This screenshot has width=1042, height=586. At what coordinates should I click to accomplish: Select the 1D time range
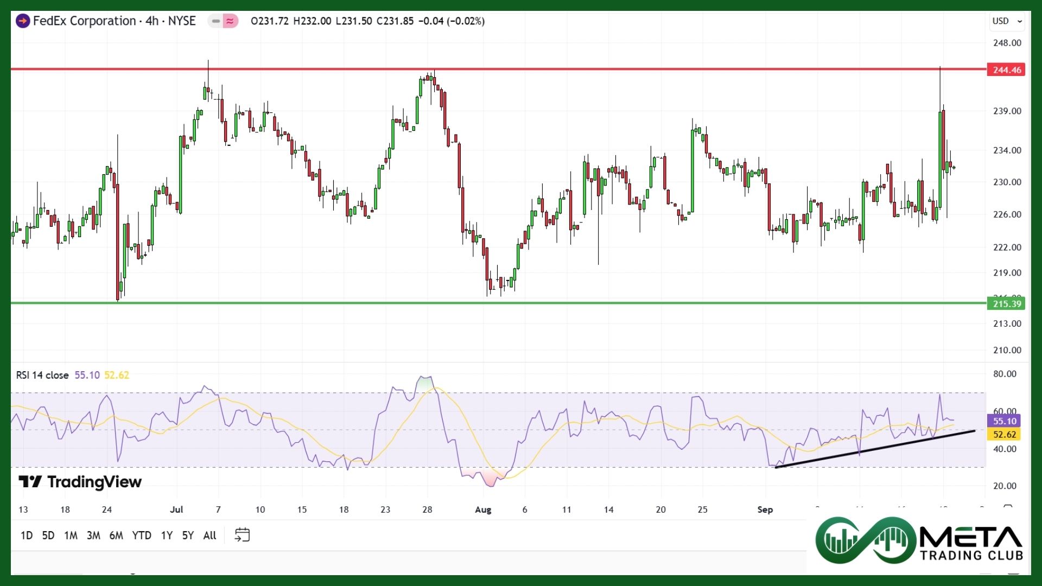[x=26, y=536]
